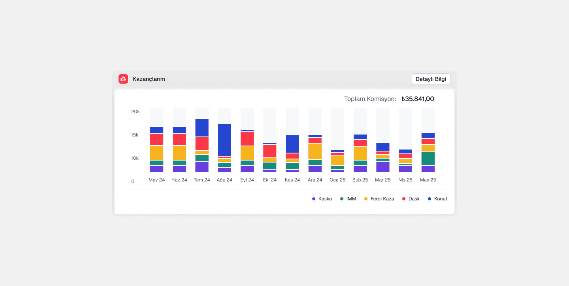This screenshot has height=286, width=569.
Task: Click the green IMM segment in May 25
Action: pyautogui.click(x=428, y=159)
